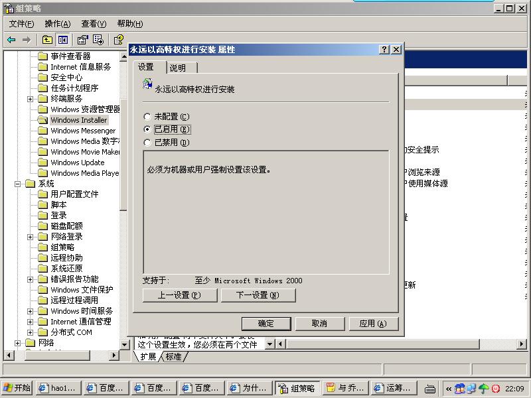The width and height of the screenshot is (531, 398).
Task: Select 任务计划程序 in the tree
Action: click(74, 88)
